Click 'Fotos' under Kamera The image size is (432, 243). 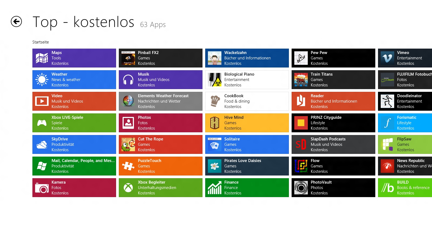[56, 188]
